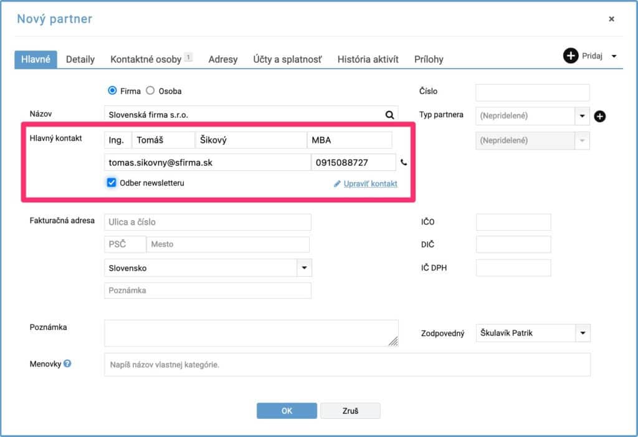Open the disabled second (Nepridelené) dropdown

pos(582,140)
